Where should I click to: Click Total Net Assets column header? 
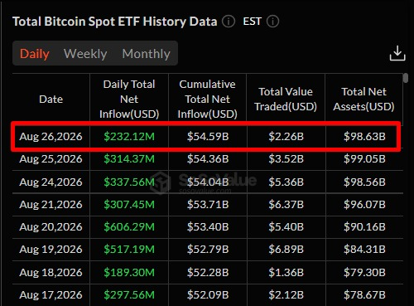point(363,99)
